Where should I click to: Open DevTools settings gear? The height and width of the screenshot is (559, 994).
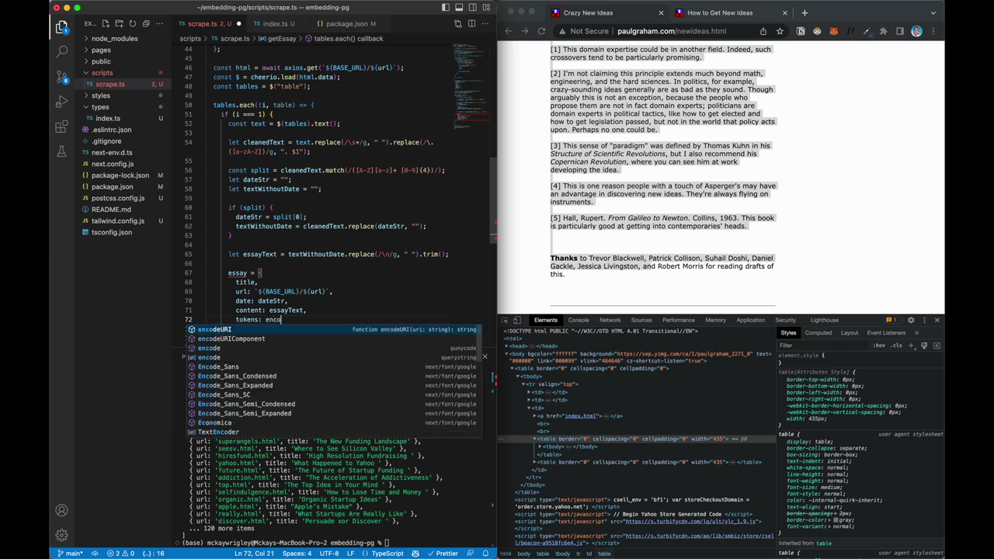tap(911, 320)
